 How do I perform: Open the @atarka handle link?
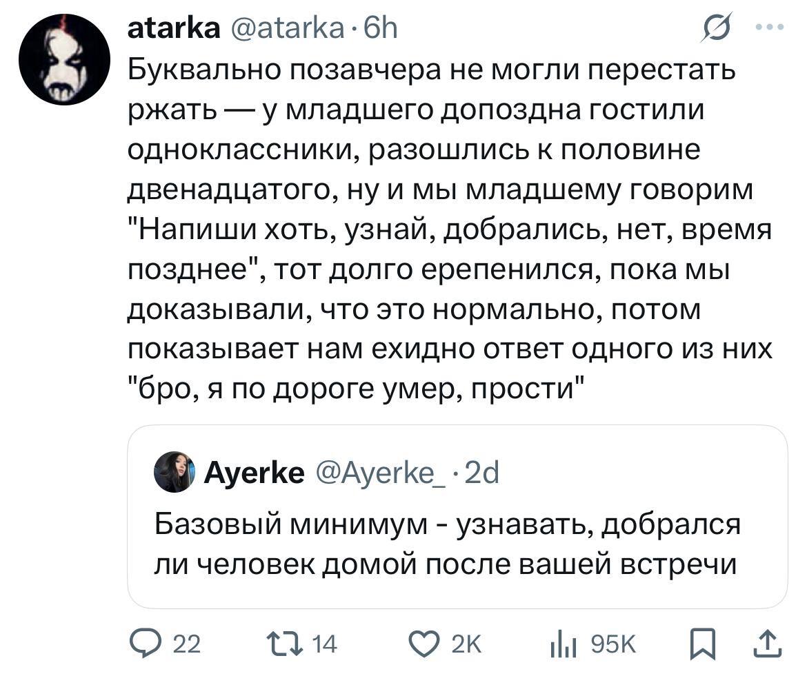point(286,29)
